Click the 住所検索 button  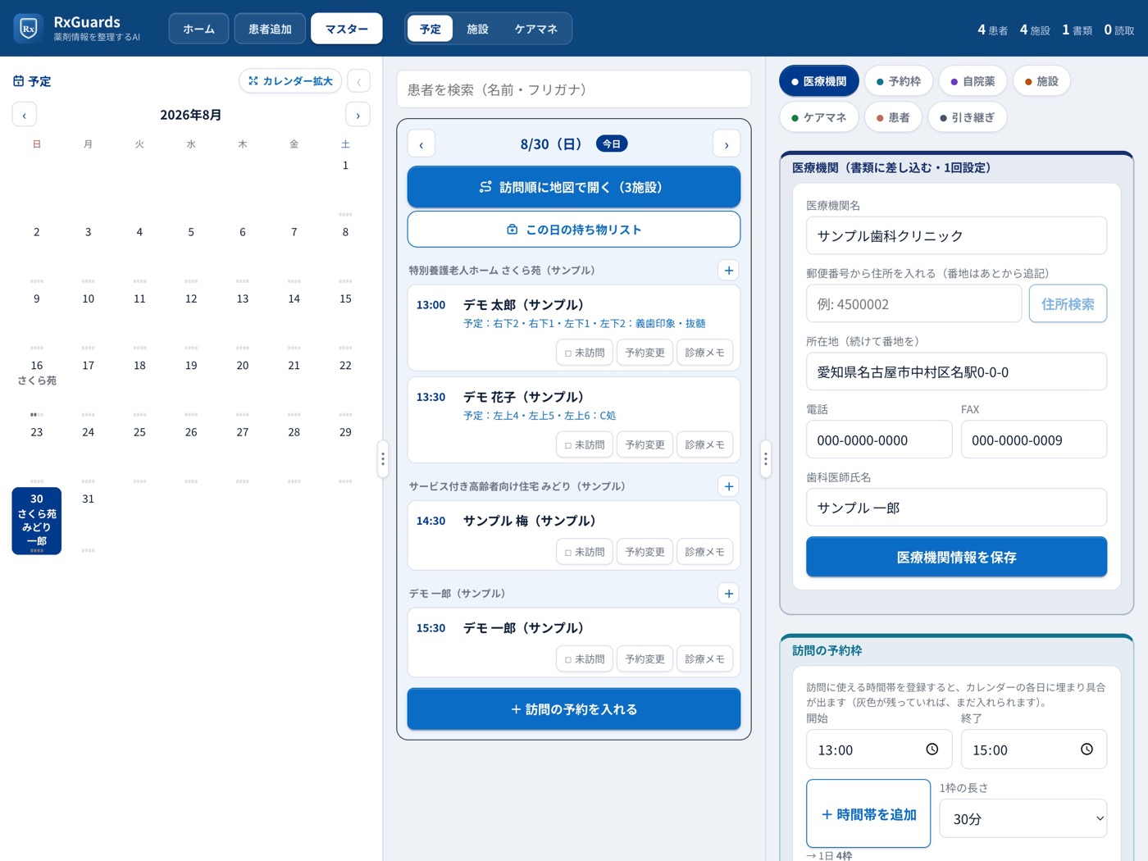1068,304
